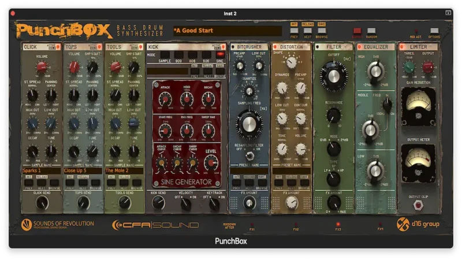Click the limiter OUTPUT CLIP indicator

[418, 205]
